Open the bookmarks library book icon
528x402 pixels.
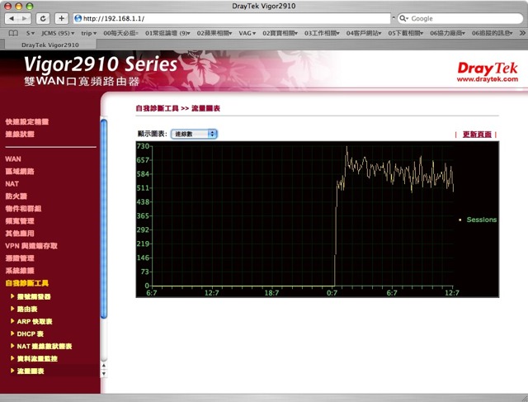13,33
